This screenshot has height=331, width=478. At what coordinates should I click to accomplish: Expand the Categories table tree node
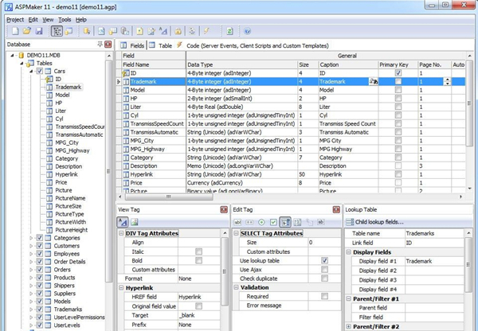pyautogui.click(x=31, y=237)
